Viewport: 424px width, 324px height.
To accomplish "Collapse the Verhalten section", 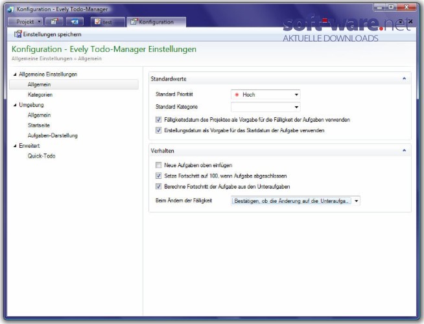I will (405, 150).
